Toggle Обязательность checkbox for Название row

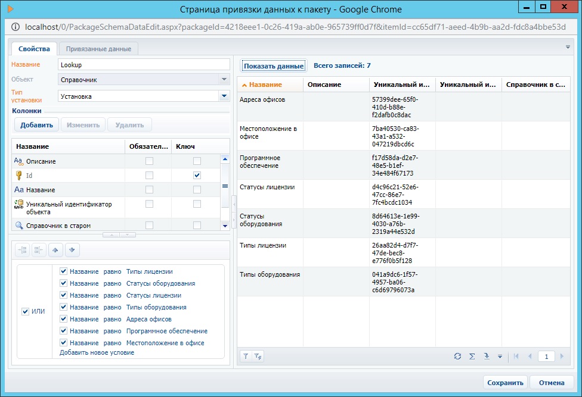tap(149, 190)
